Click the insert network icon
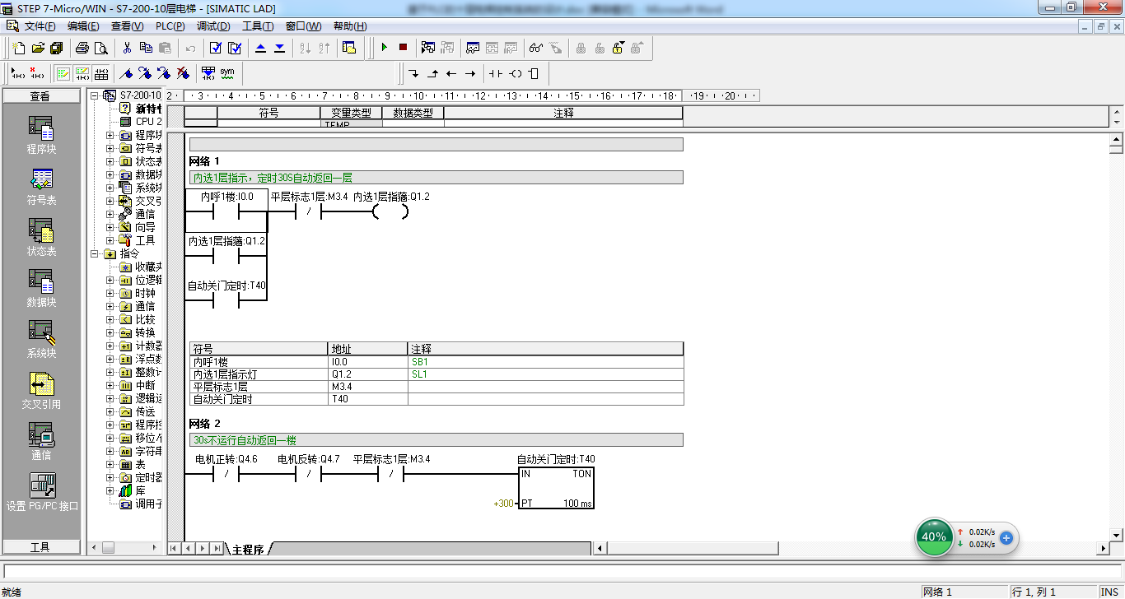 (16, 73)
